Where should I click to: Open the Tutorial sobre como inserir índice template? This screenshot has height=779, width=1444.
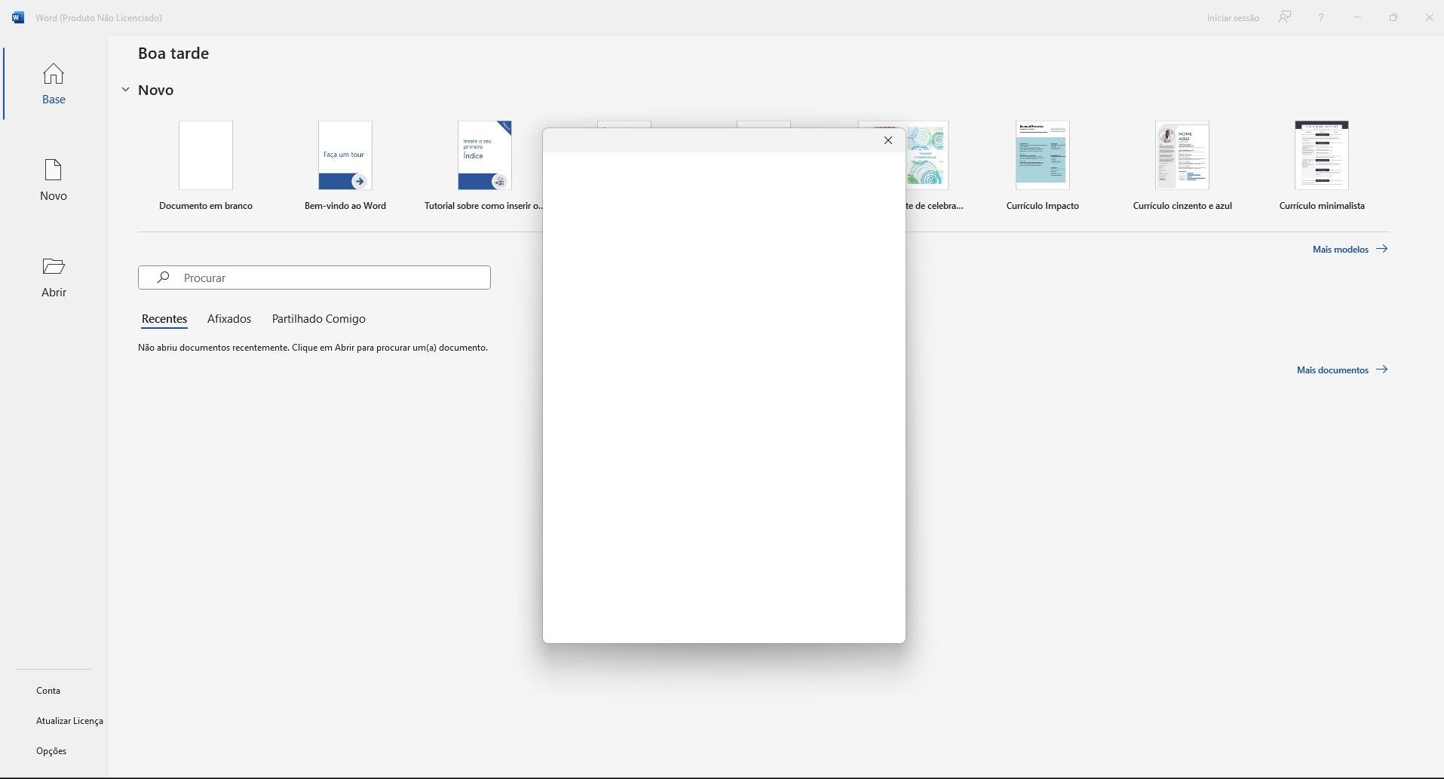(x=484, y=166)
